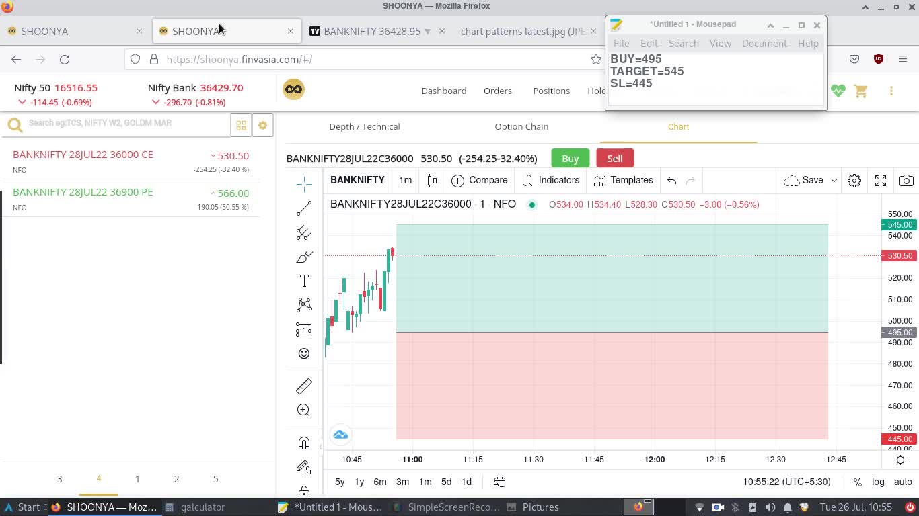The height and width of the screenshot is (516, 919).
Task: Open the three-dot more menu
Action: pyautogui.click(x=891, y=91)
